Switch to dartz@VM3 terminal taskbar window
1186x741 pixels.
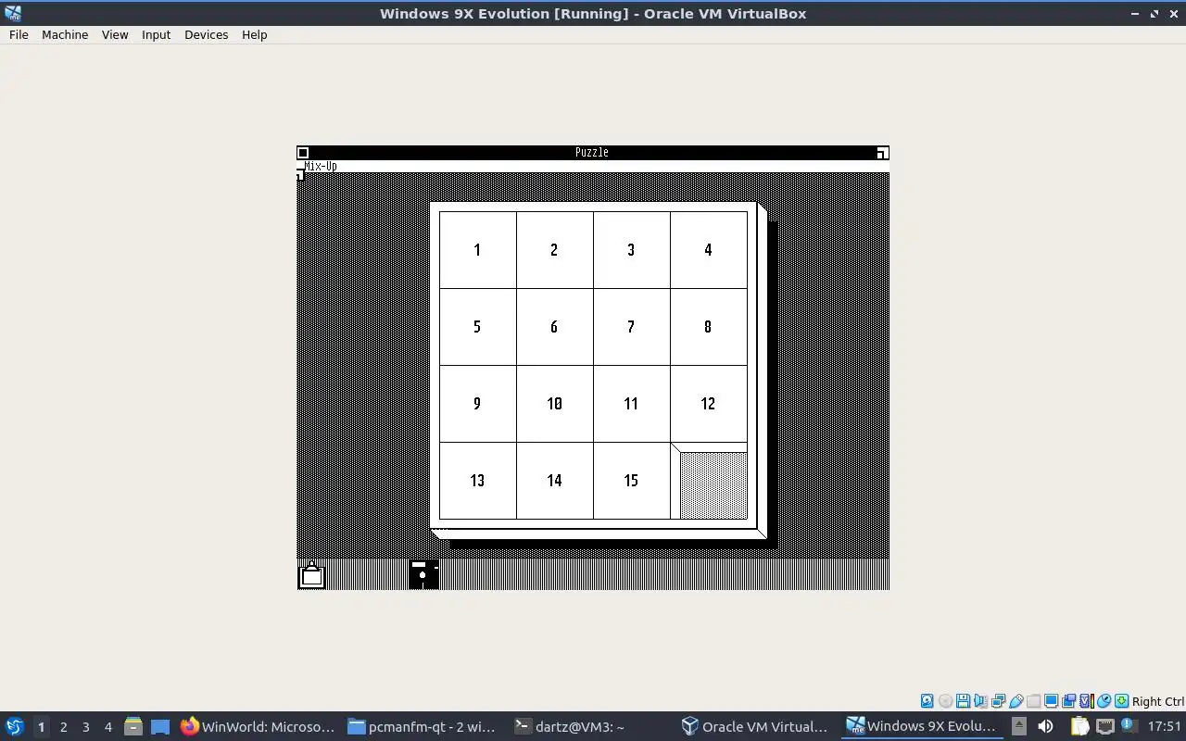(x=589, y=727)
